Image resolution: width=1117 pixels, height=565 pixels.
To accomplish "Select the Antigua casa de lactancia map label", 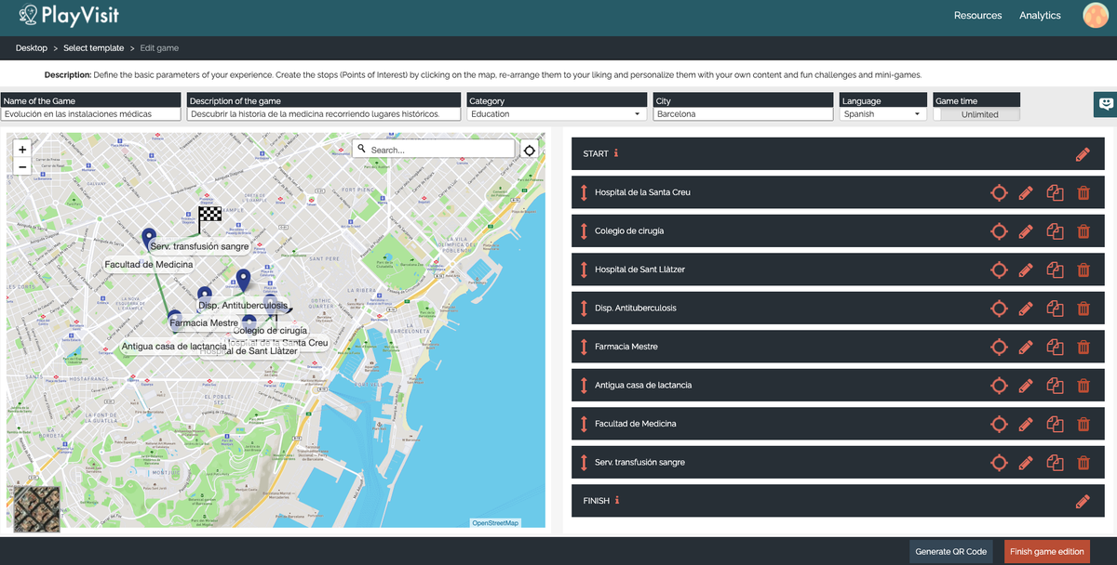I will tap(174, 347).
